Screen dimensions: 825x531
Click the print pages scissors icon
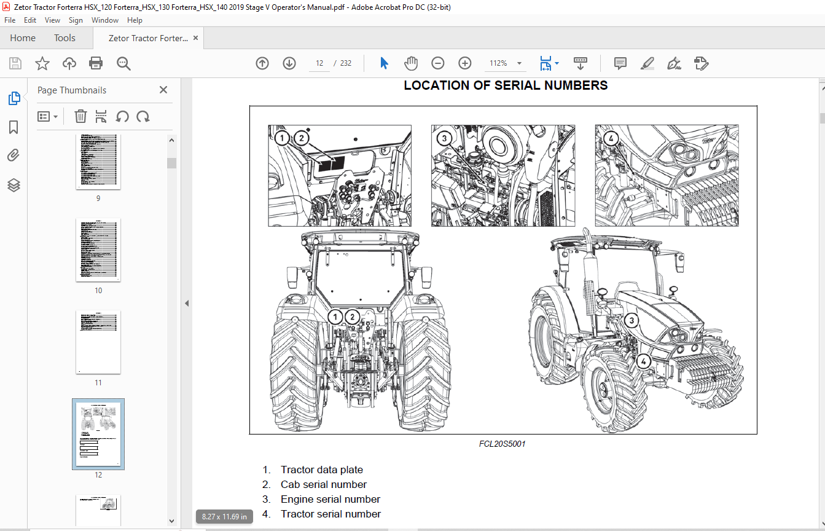pos(101,116)
